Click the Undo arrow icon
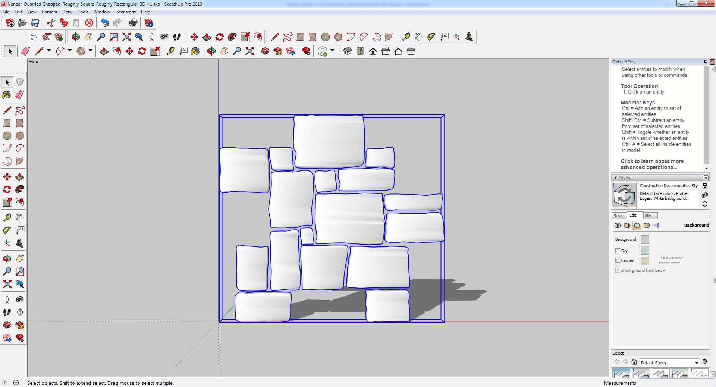The width and height of the screenshot is (716, 387). tap(105, 23)
